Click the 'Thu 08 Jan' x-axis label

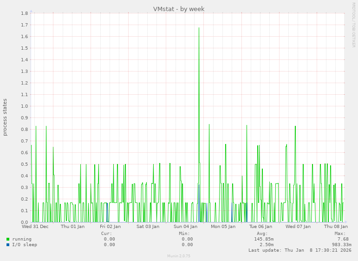(336, 227)
